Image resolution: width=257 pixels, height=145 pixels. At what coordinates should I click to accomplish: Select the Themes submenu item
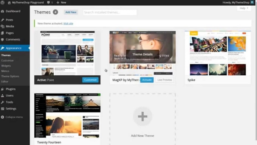(x=6, y=55)
